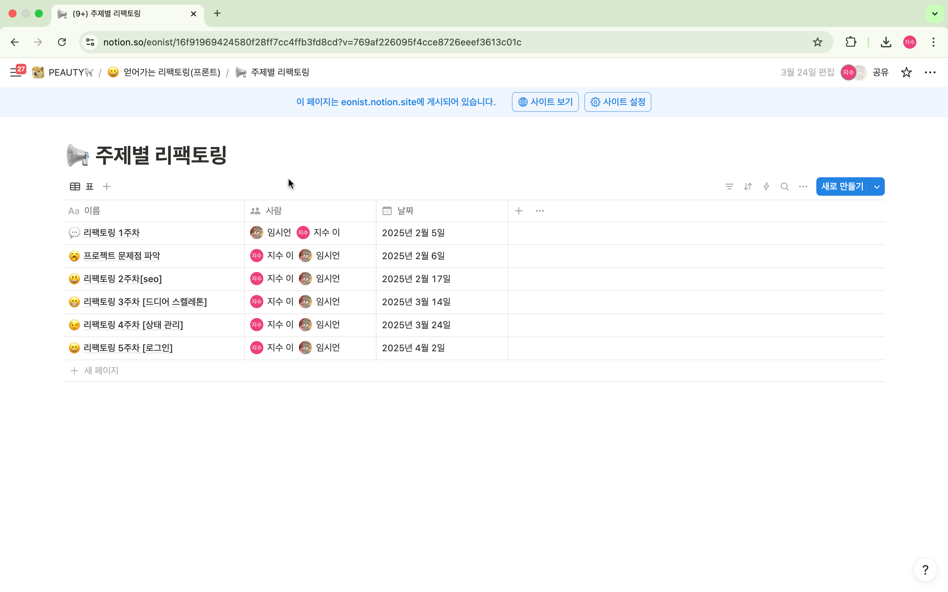This screenshot has height=592, width=948.
Task: Open the page options ellipsis in the top bar
Action: tap(930, 72)
